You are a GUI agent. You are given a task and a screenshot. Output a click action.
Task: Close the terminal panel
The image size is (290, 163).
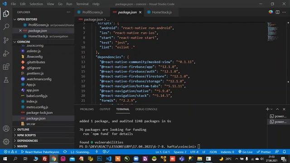284,109
